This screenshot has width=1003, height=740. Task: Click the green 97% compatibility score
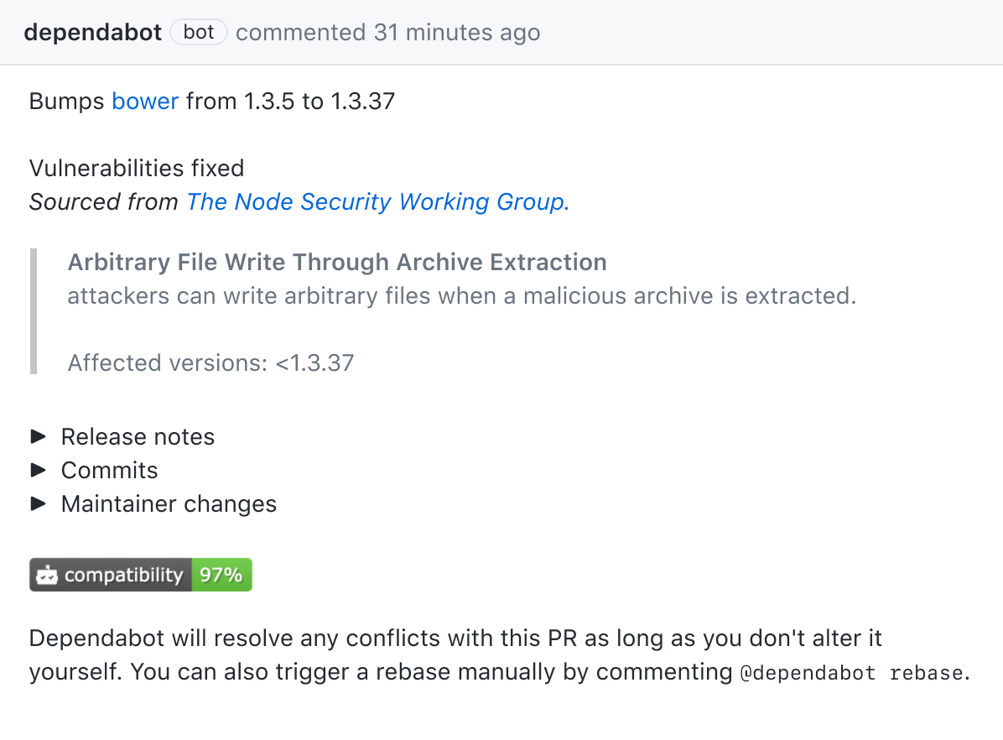point(221,576)
